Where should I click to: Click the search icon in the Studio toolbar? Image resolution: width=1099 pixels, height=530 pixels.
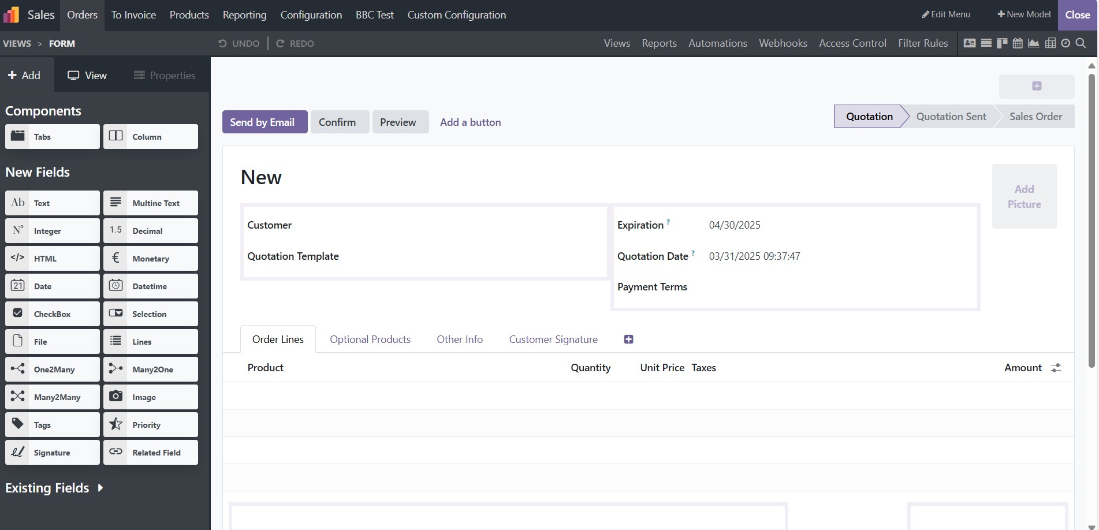point(1081,43)
